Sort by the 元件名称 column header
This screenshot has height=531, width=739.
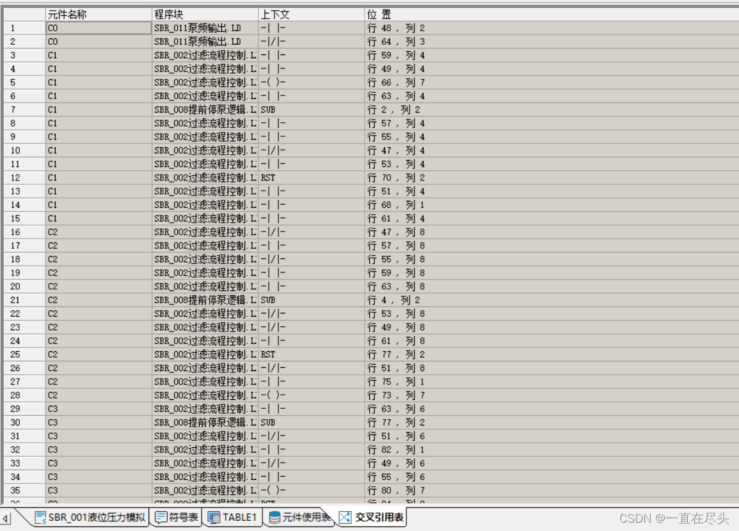click(x=99, y=15)
